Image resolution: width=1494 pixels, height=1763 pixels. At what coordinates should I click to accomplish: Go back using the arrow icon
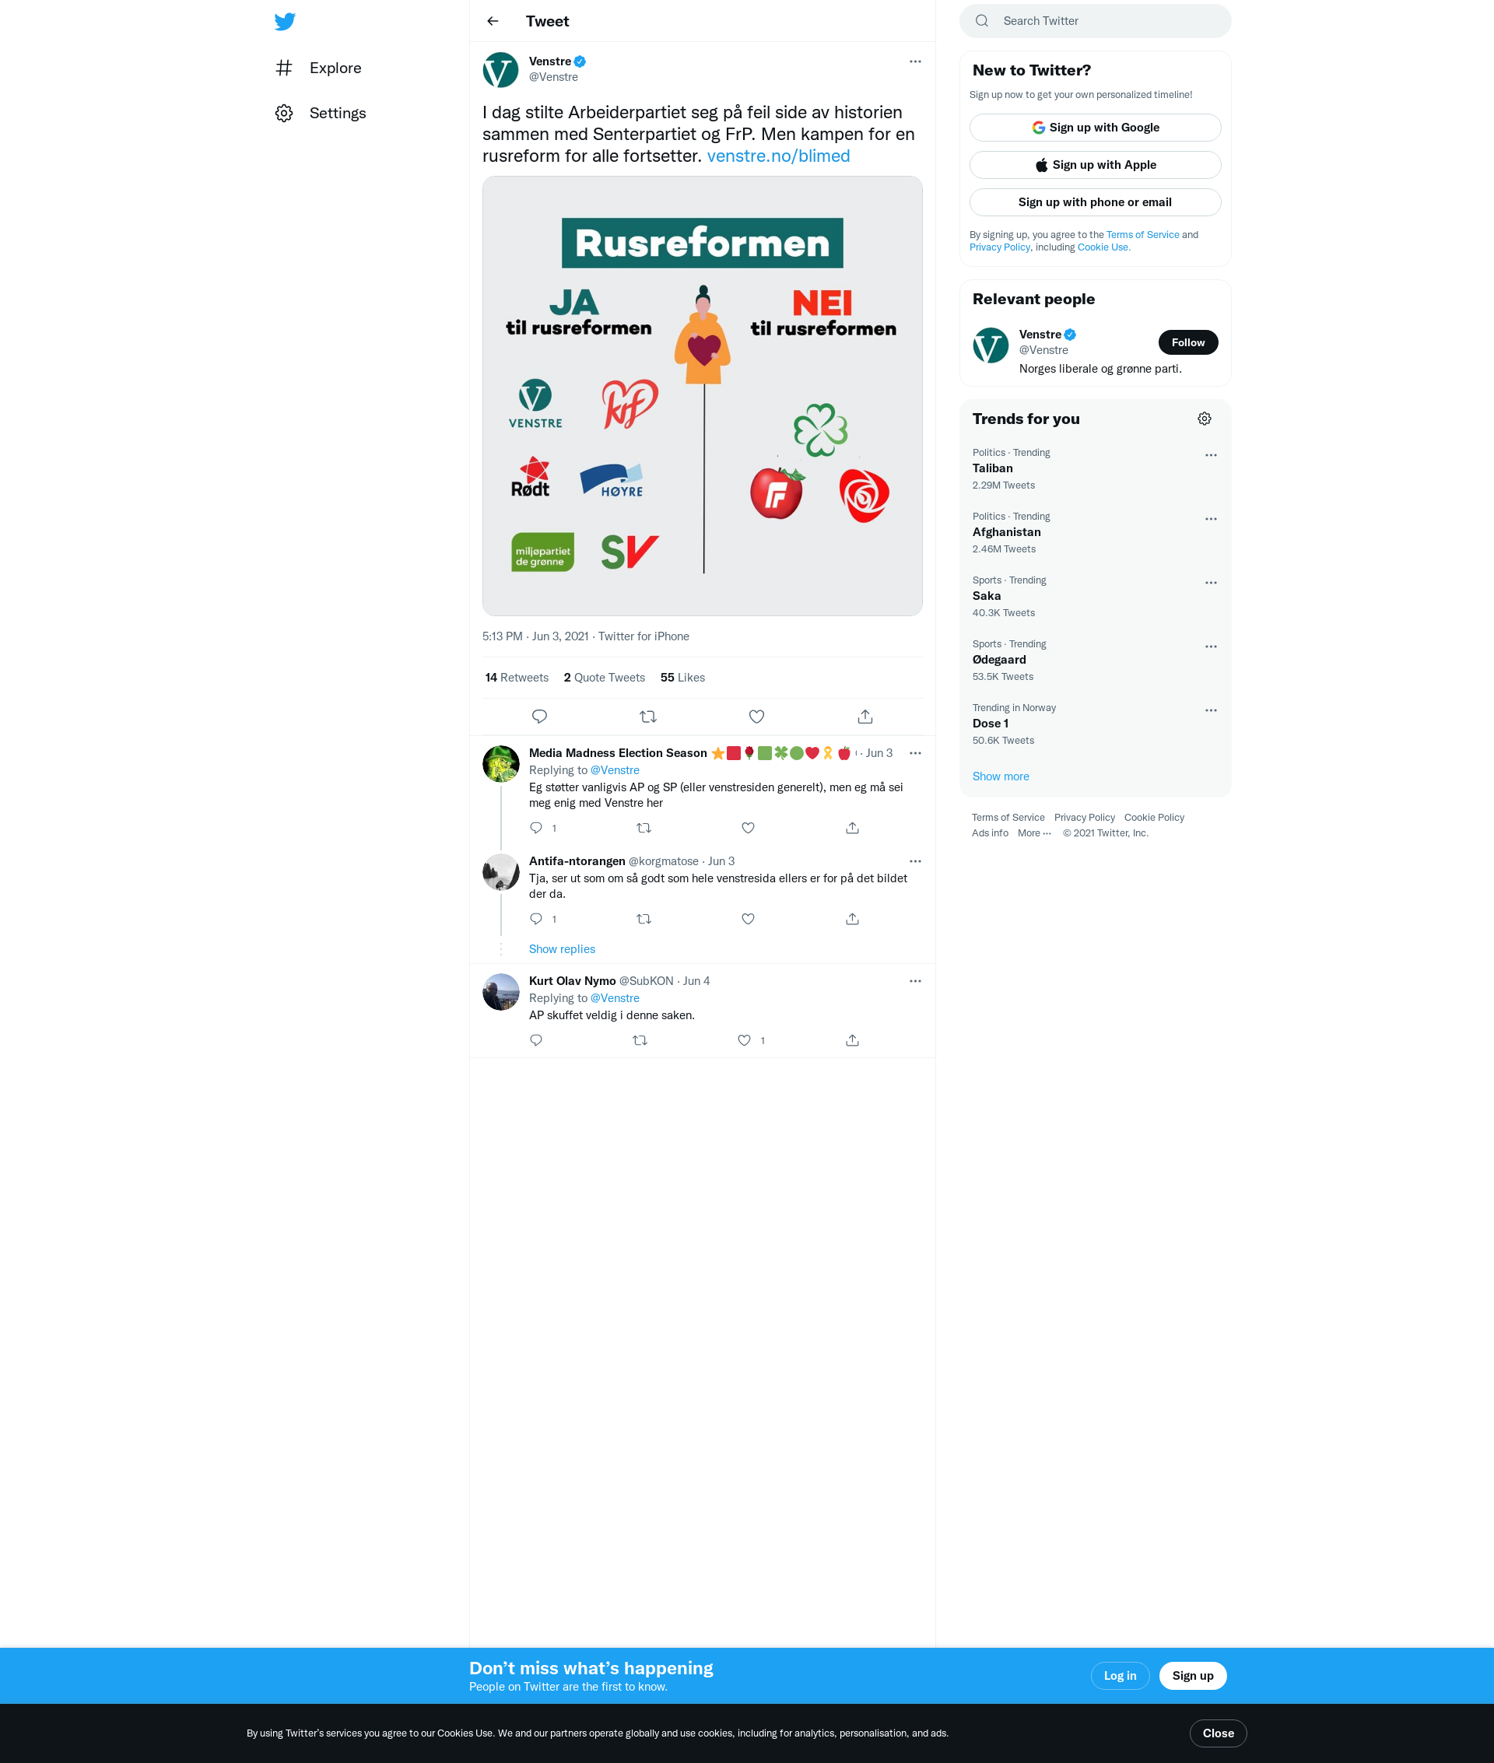click(x=493, y=21)
